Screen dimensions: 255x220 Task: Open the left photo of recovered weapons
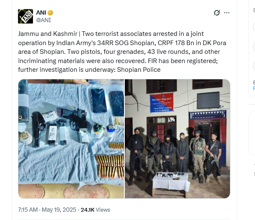tap(71, 139)
